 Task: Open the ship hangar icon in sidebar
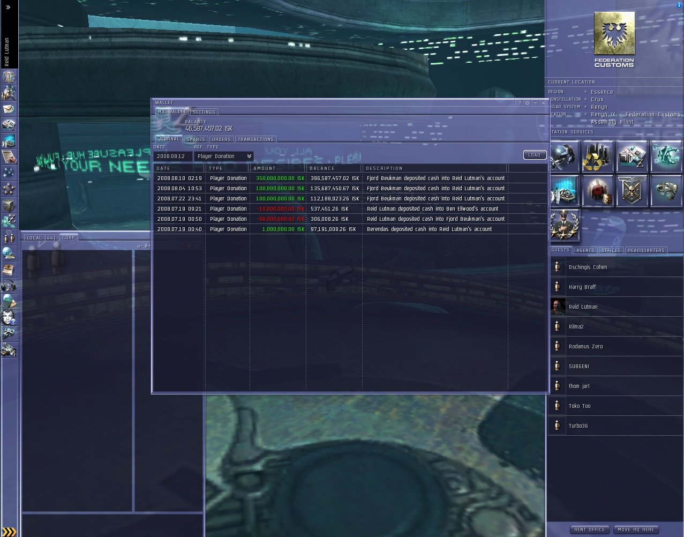pos(9,334)
